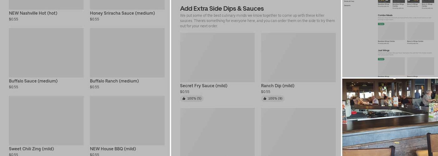The height and width of the screenshot is (156, 438).
Task: Open Bone-In Wings Combo tile in Combo Meals
Action: click(420, 31)
